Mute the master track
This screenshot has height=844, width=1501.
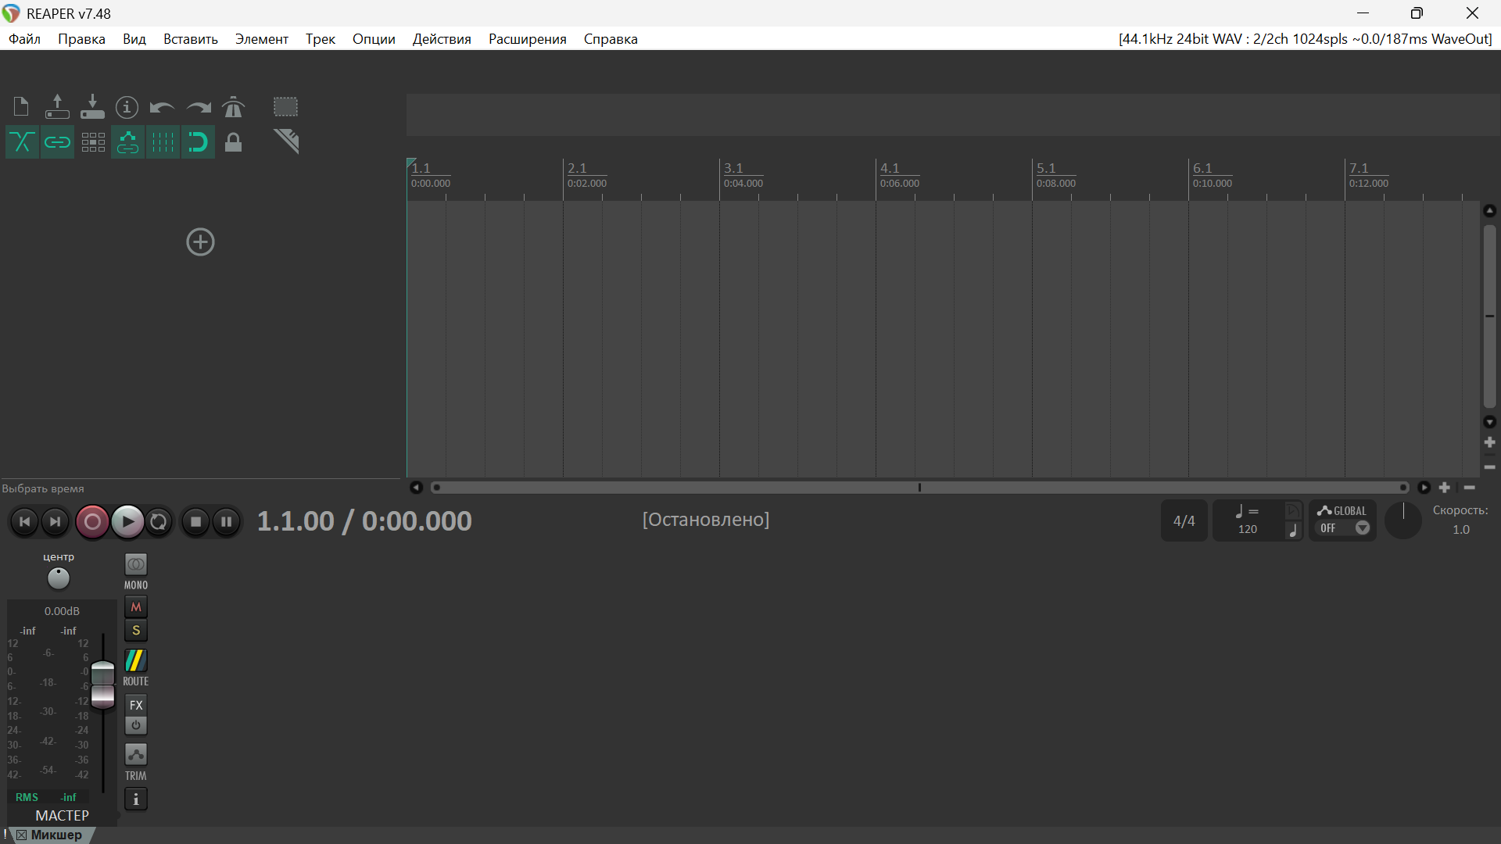(x=136, y=607)
